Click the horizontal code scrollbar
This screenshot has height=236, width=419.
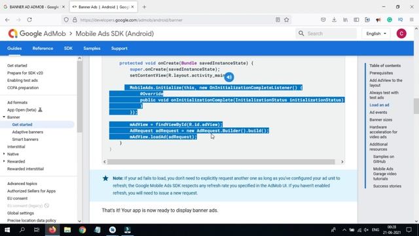[x=221, y=162]
